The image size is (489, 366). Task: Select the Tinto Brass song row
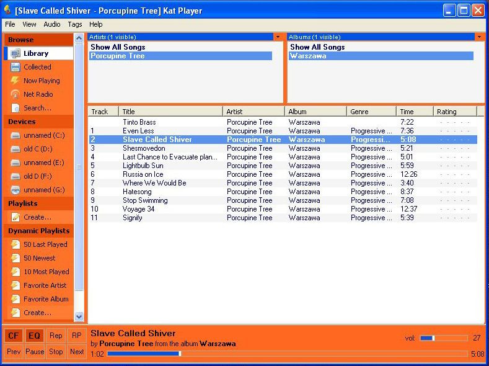point(283,122)
